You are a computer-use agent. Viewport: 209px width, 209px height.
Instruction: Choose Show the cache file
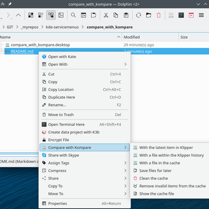(170, 193)
